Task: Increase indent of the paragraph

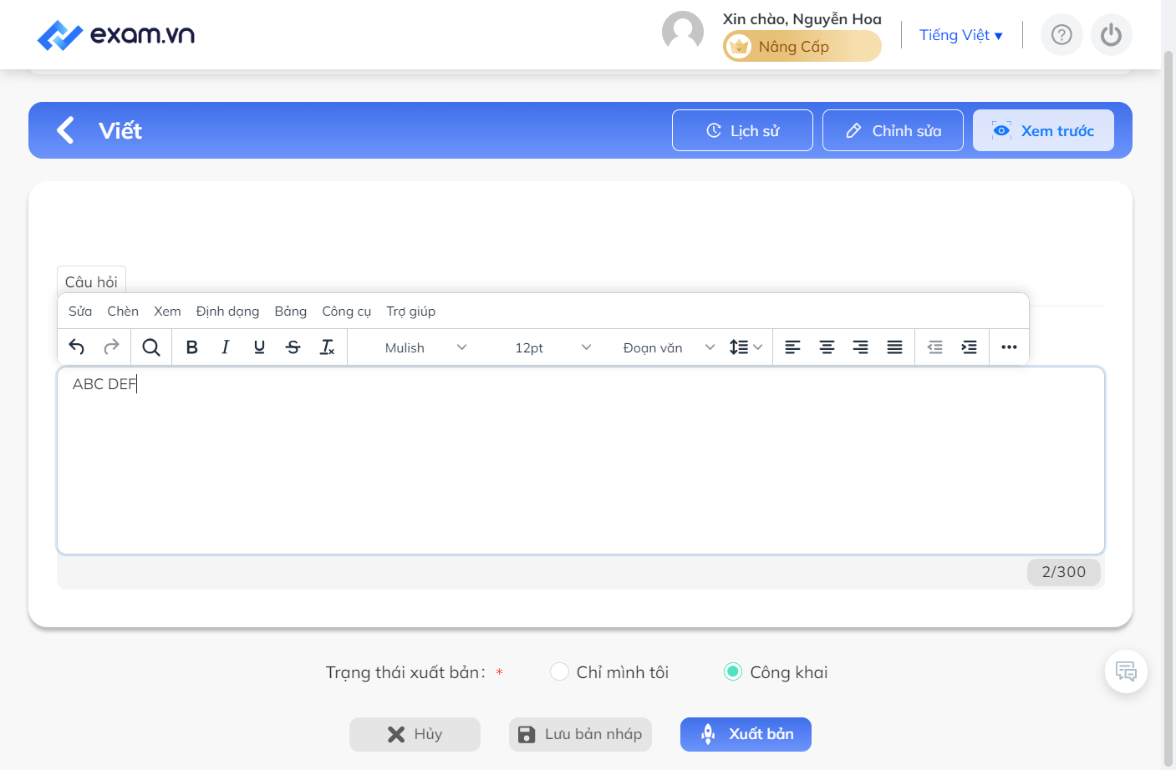Action: [x=969, y=347]
